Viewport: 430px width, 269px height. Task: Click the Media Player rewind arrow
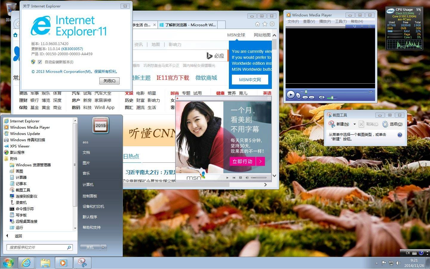click(302, 92)
